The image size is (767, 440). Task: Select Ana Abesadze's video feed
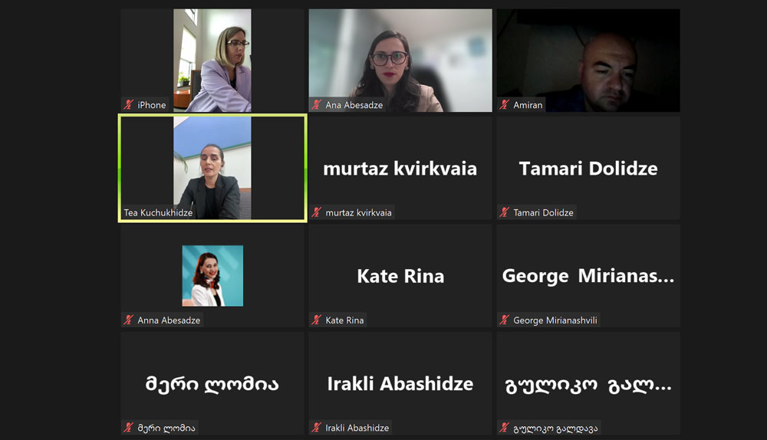click(x=400, y=61)
